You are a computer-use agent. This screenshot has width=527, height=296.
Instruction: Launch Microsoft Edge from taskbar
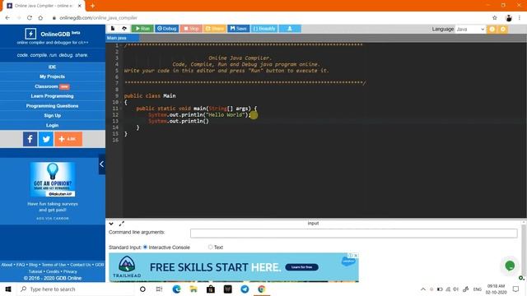(x=176, y=289)
